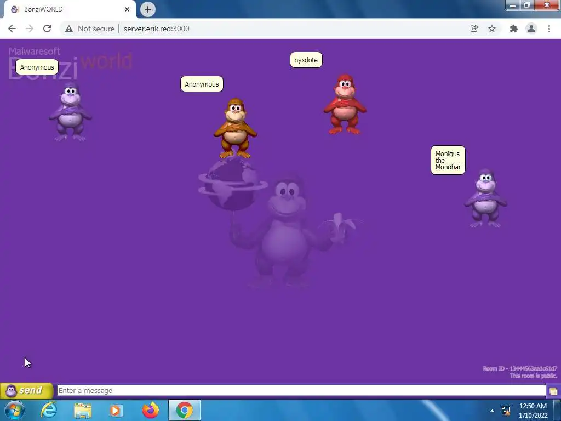Bookmark this page with the star icon

[492, 29]
